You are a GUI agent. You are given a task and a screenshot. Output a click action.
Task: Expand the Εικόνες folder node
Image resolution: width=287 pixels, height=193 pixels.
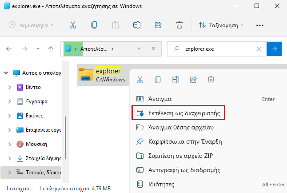(9, 116)
